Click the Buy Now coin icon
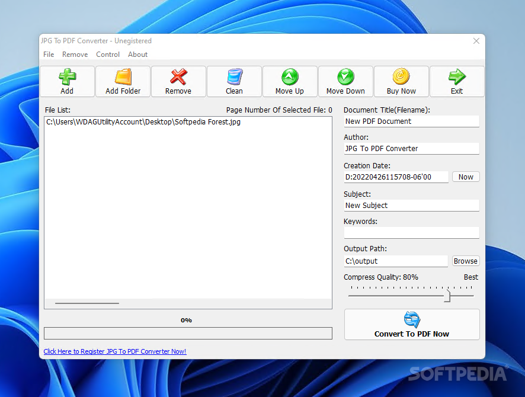The width and height of the screenshot is (525, 397). [401, 76]
